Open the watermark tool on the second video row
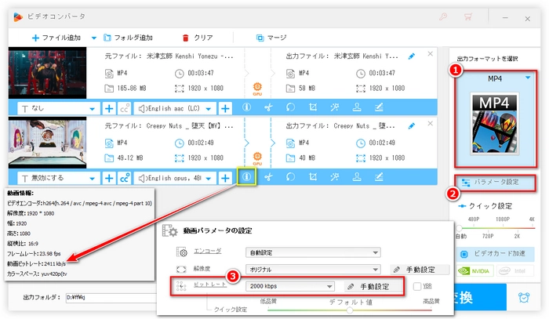The width and height of the screenshot is (549, 319). [x=357, y=177]
